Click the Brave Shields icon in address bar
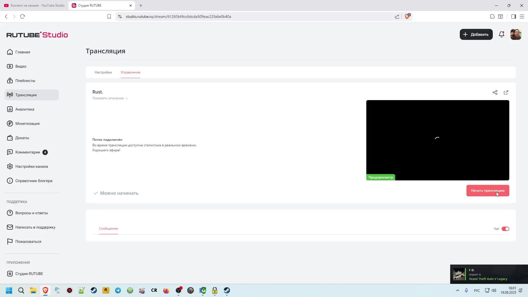Image resolution: width=528 pixels, height=297 pixels. (x=407, y=16)
